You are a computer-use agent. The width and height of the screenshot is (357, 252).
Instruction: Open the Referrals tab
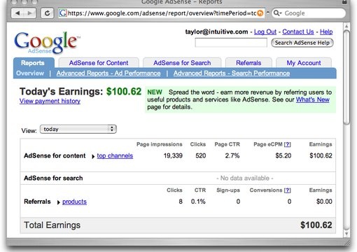coord(248,63)
